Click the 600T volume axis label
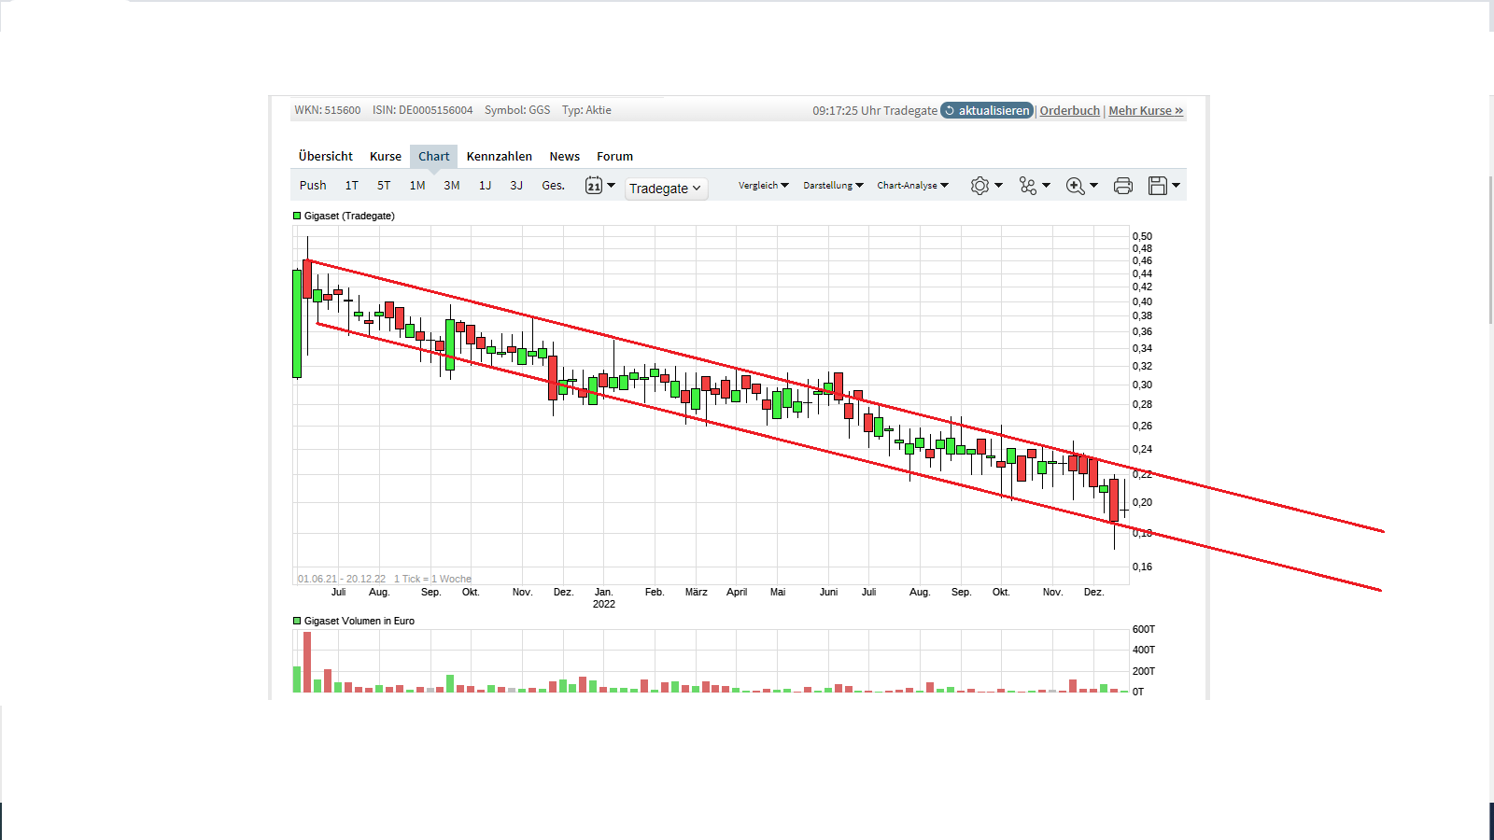The image size is (1494, 840). pyautogui.click(x=1144, y=629)
